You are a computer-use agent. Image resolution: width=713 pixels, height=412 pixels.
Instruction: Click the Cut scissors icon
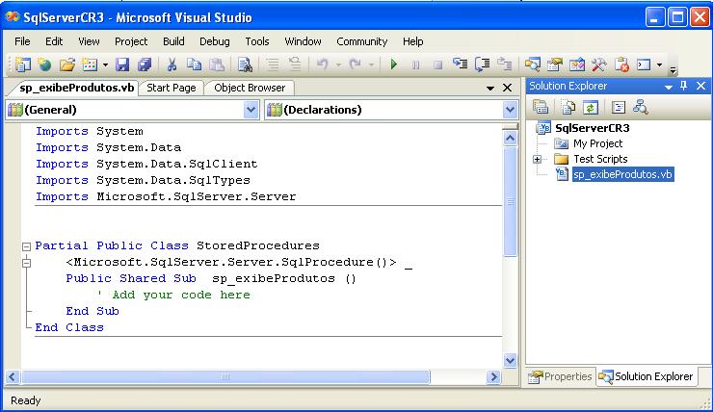click(x=172, y=64)
